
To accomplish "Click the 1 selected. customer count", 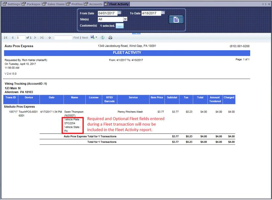I will 107,26.
